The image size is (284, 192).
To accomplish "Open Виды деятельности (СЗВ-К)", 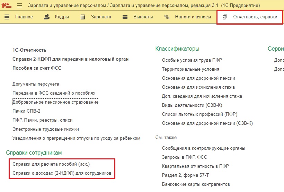I will [x=192, y=105].
